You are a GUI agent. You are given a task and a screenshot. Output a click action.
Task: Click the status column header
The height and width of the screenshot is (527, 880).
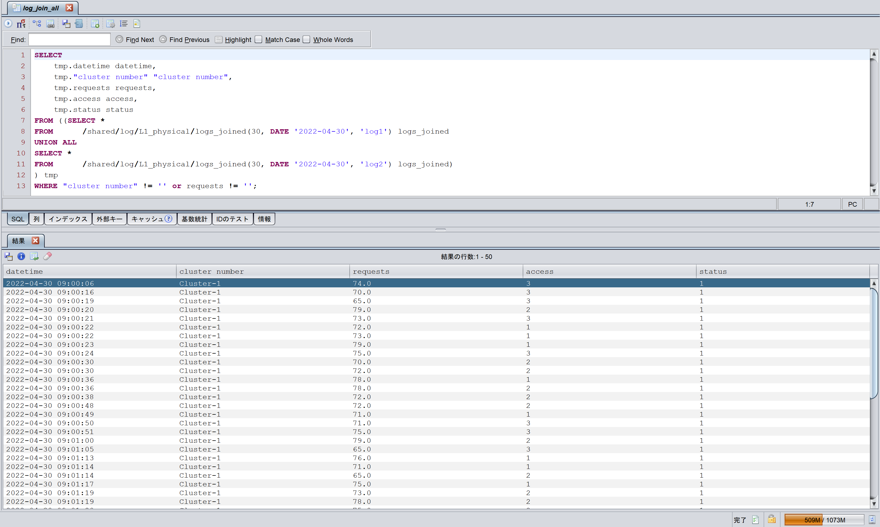(782, 271)
